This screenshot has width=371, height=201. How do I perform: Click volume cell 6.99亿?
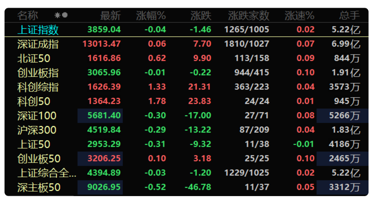[x=346, y=44]
